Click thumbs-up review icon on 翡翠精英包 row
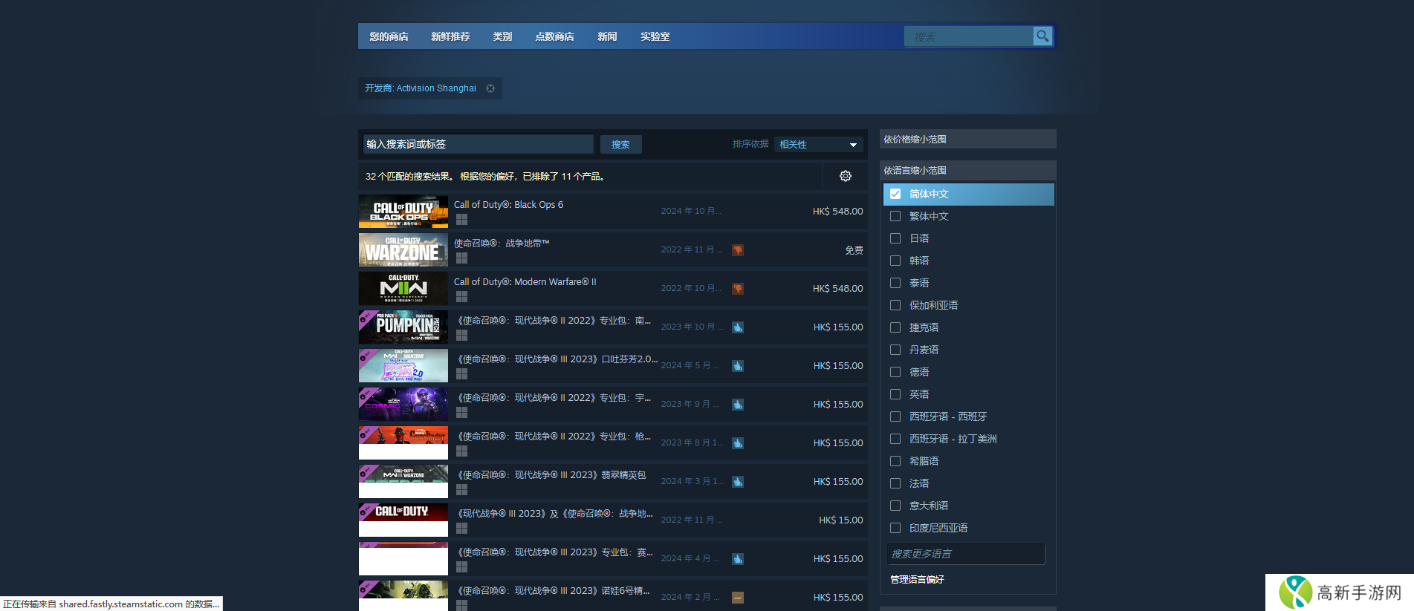The width and height of the screenshot is (1414, 611). pyautogui.click(x=738, y=482)
